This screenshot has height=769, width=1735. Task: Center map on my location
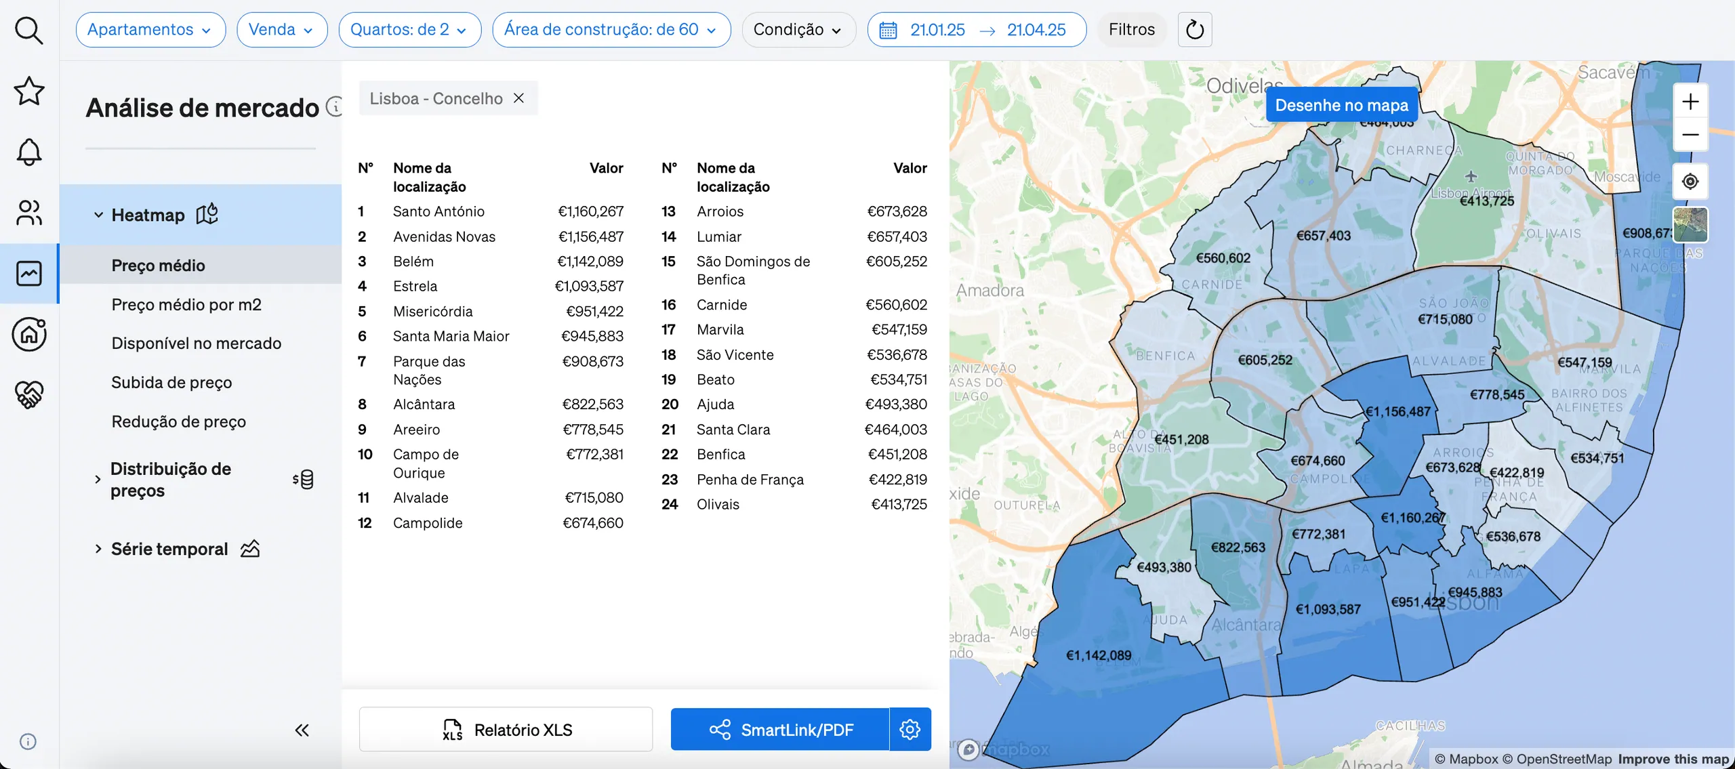1690,182
